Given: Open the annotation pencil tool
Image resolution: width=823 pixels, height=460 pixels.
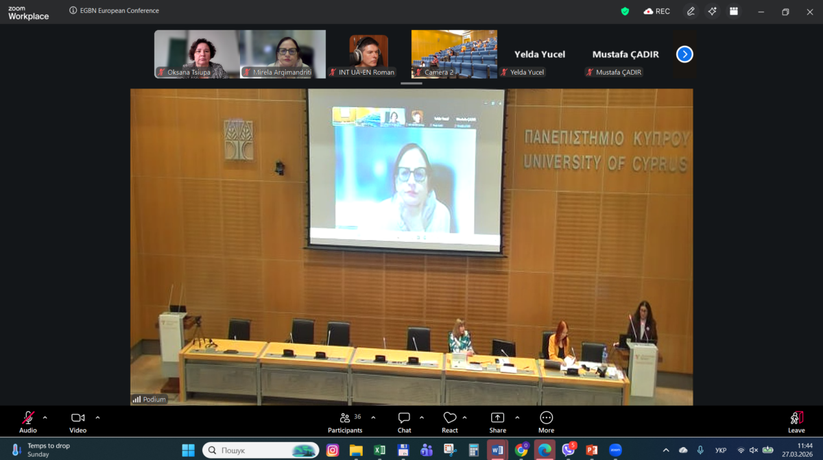Looking at the screenshot, I should coord(691,11).
